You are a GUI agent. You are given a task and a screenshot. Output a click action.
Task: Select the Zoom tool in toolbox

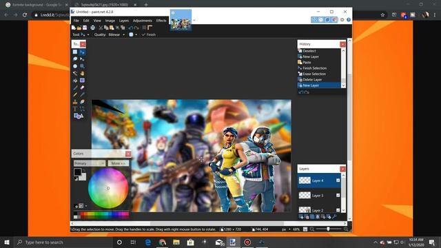(82, 66)
